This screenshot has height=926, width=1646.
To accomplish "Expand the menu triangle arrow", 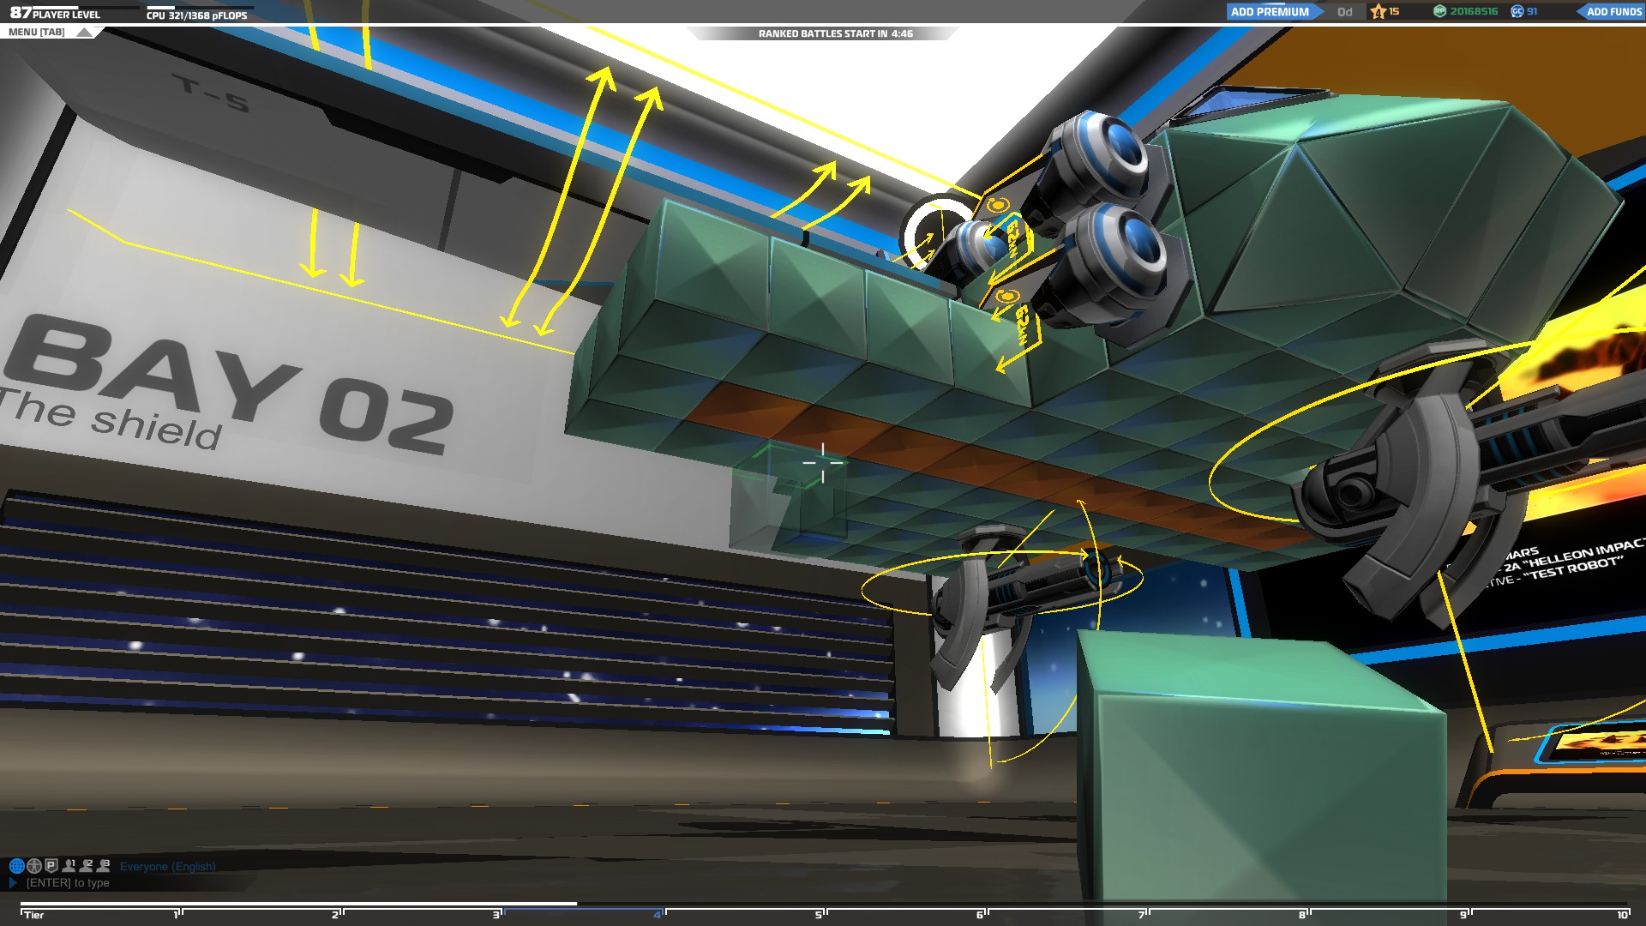I will [83, 33].
